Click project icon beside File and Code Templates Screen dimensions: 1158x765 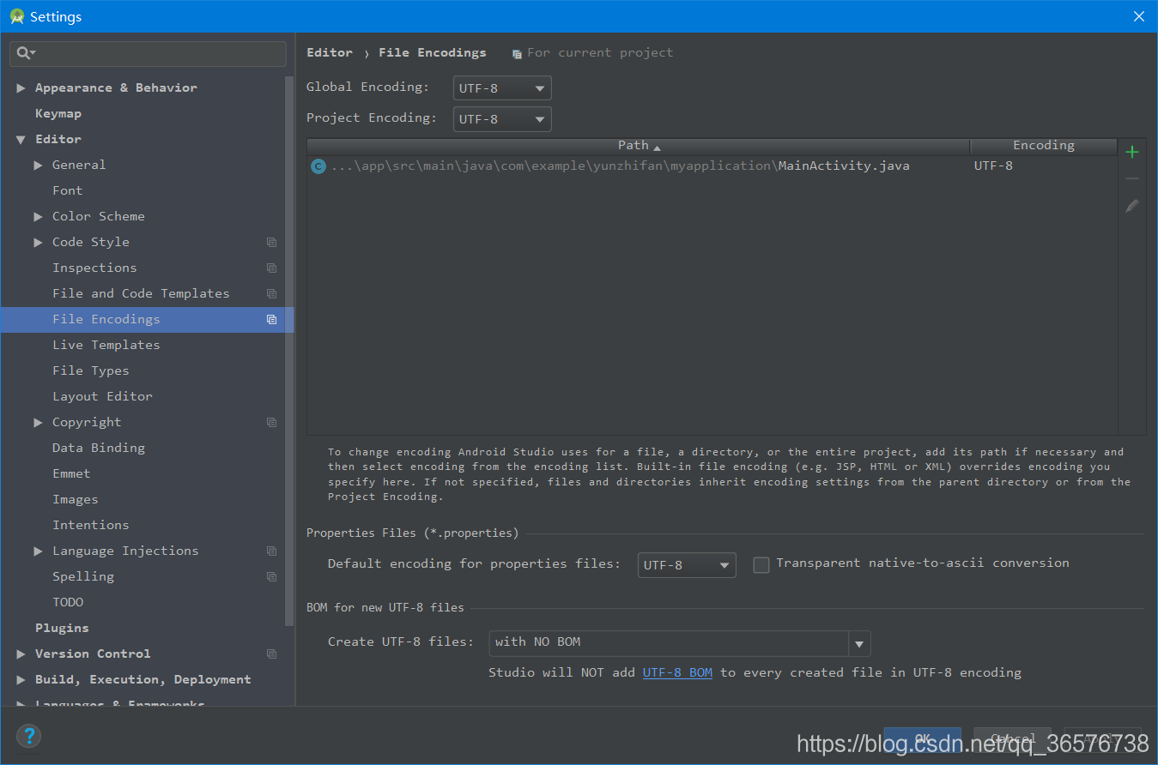(271, 293)
